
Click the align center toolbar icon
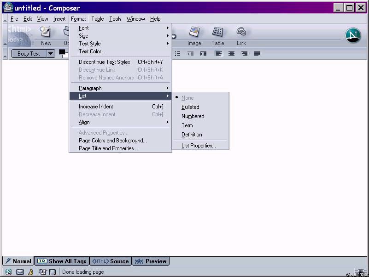(x=232, y=54)
